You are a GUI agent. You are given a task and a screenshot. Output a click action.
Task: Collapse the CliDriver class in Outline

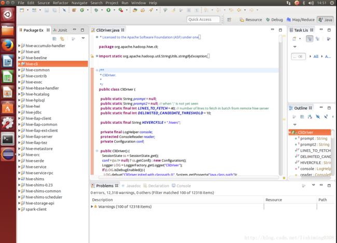click(x=290, y=132)
